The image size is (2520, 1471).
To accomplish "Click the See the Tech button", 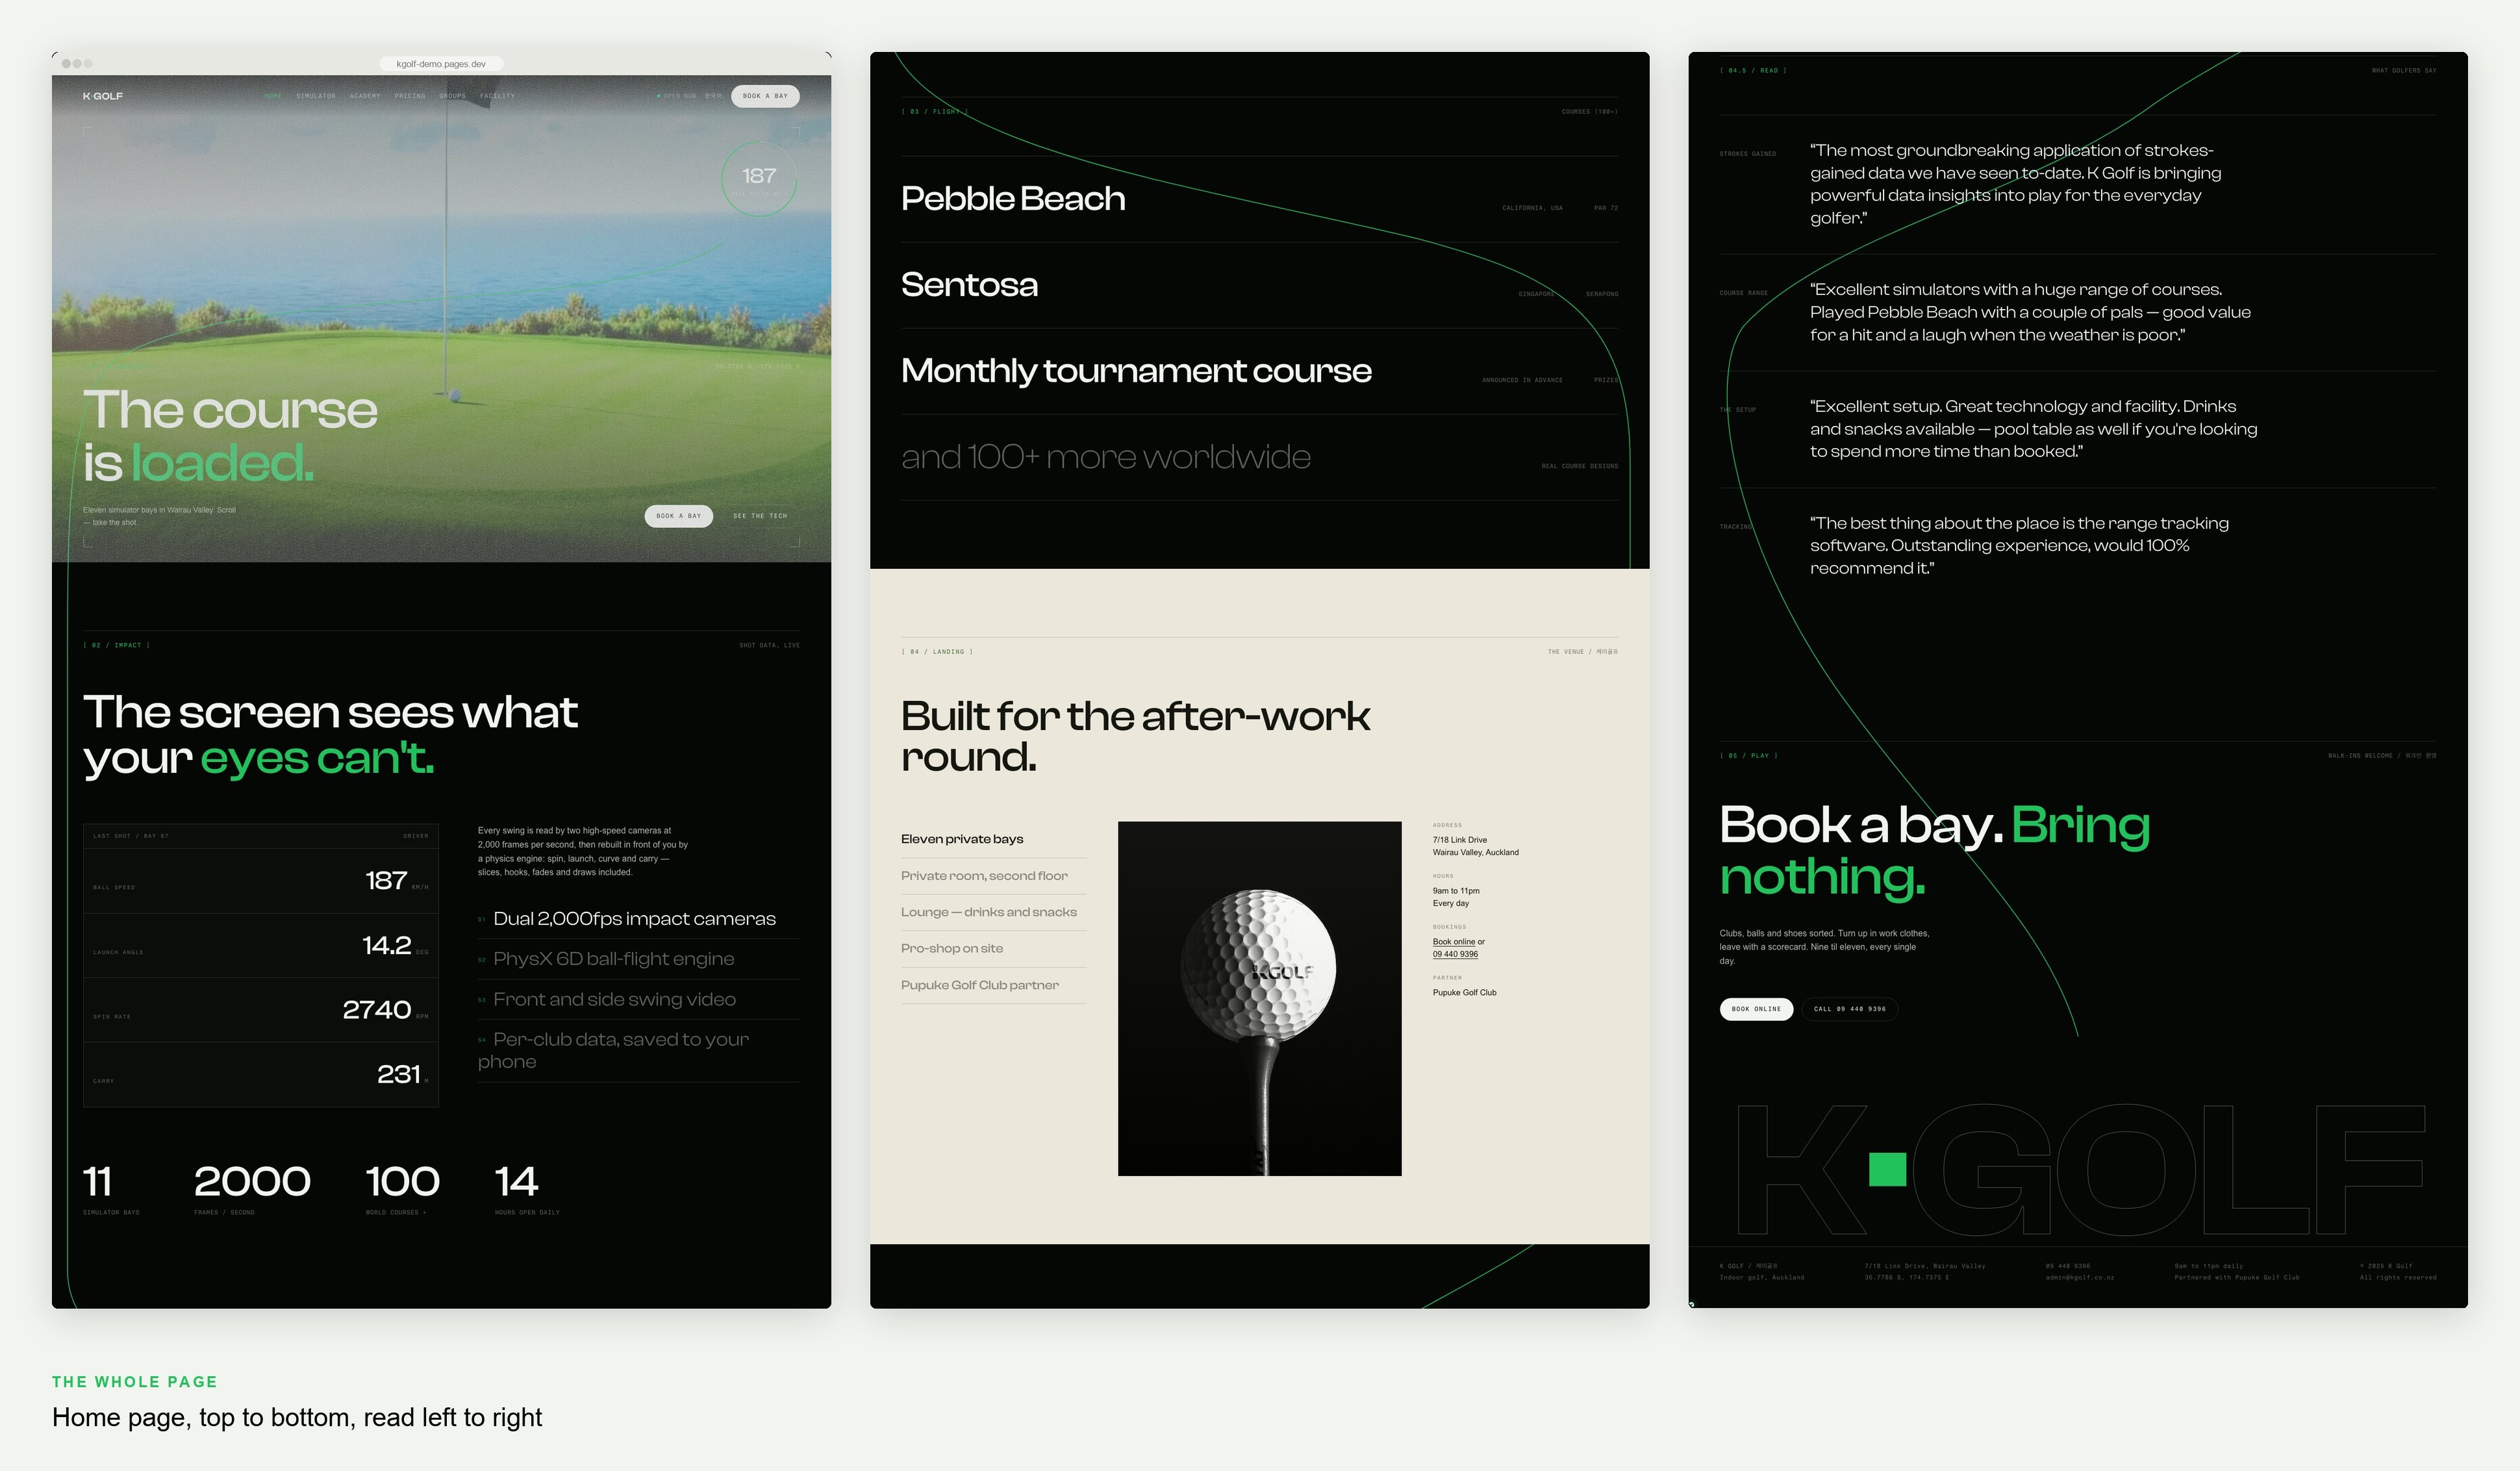I will tap(760, 516).
